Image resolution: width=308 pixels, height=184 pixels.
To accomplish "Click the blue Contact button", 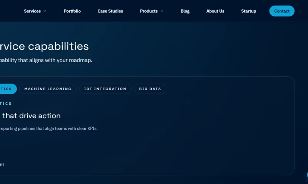I will [x=282, y=11].
